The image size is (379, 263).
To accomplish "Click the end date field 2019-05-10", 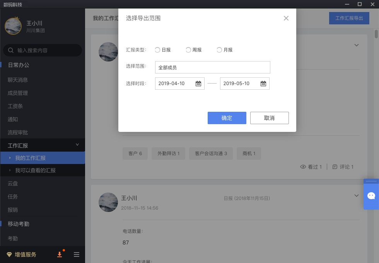I will coord(244,84).
